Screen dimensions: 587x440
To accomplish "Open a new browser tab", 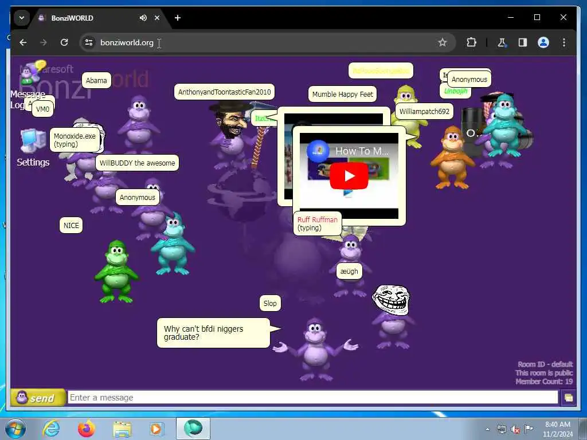I will (178, 18).
